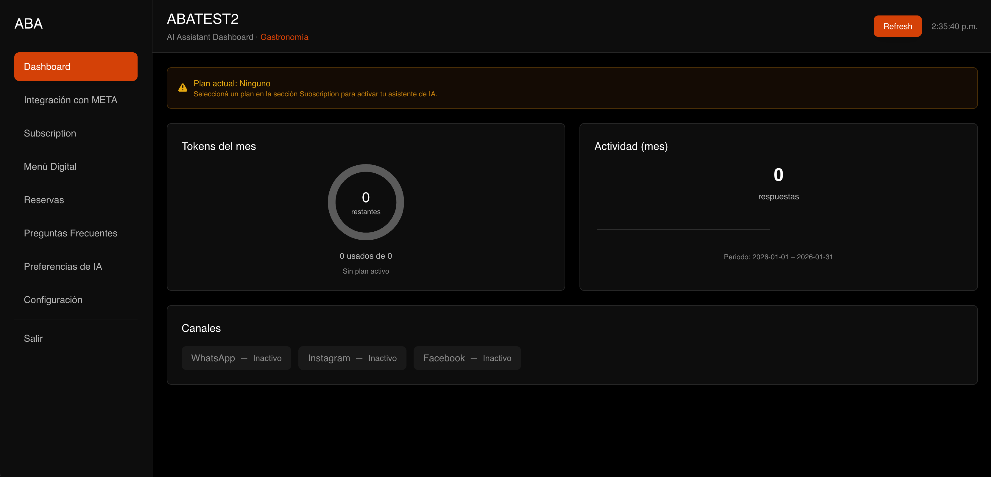Navigate to Preguntas Frecuentes
Viewport: 991px width, 477px height.
coord(70,233)
